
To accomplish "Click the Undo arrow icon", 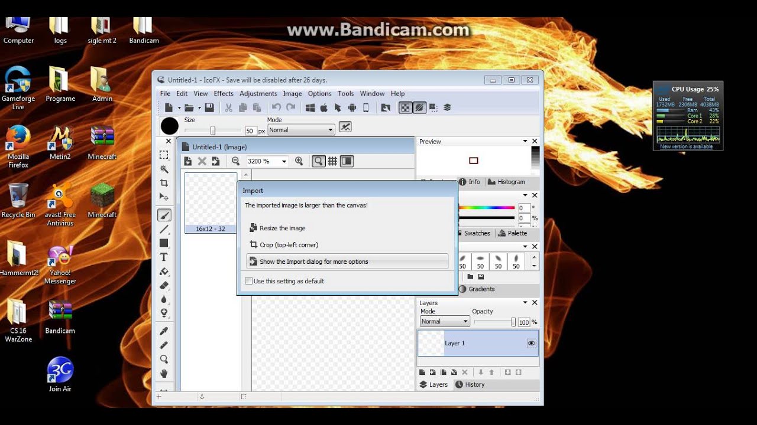I will [x=276, y=107].
